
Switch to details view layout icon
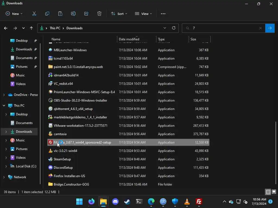(268, 192)
